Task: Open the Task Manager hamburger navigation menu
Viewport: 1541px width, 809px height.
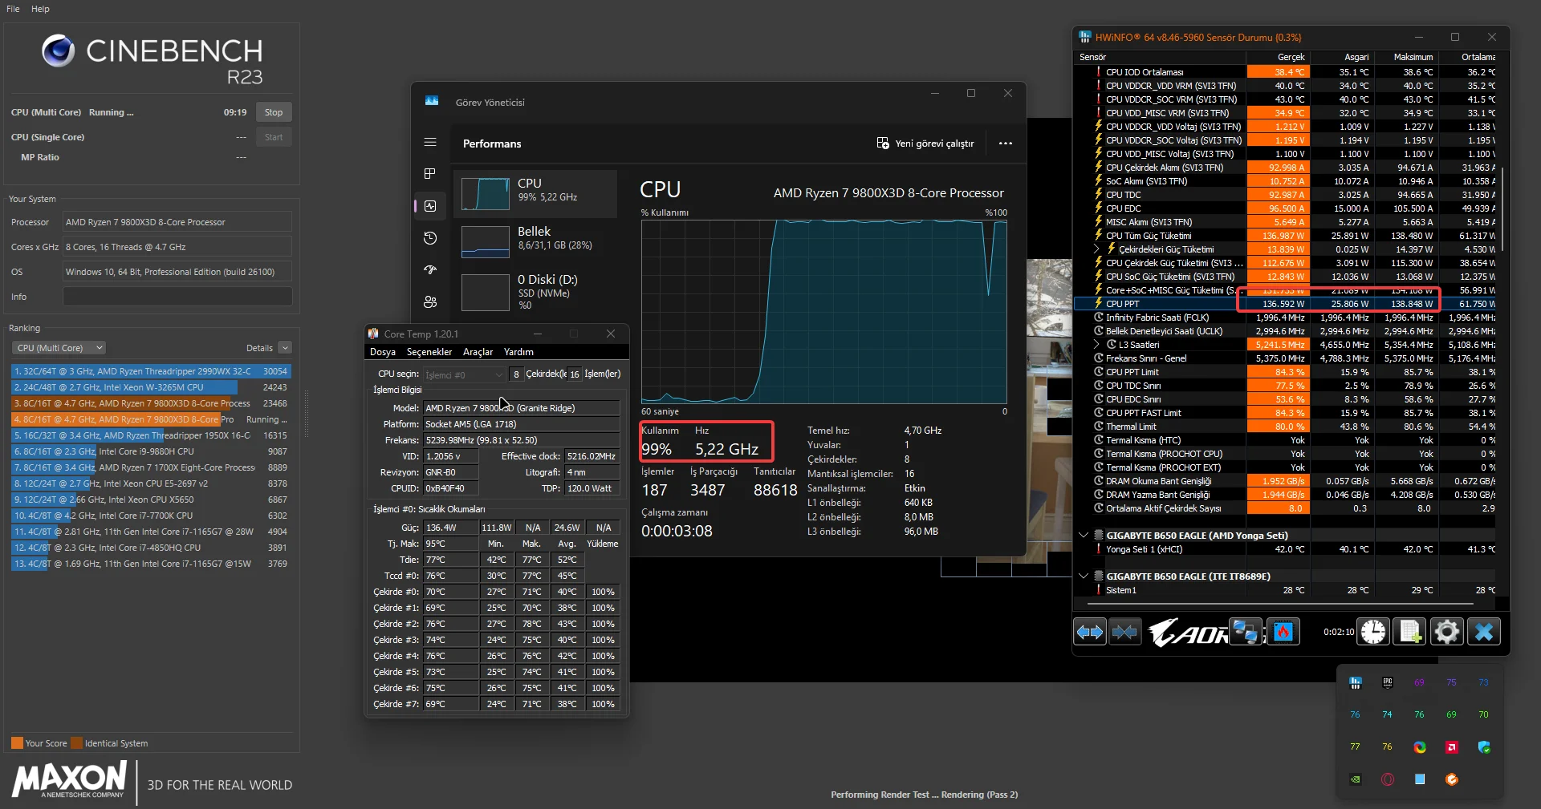Action: (x=430, y=143)
